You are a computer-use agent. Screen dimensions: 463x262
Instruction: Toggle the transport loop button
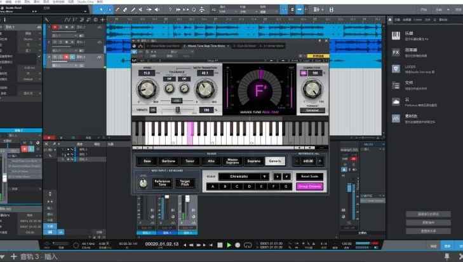pyautogui.click(x=248, y=245)
